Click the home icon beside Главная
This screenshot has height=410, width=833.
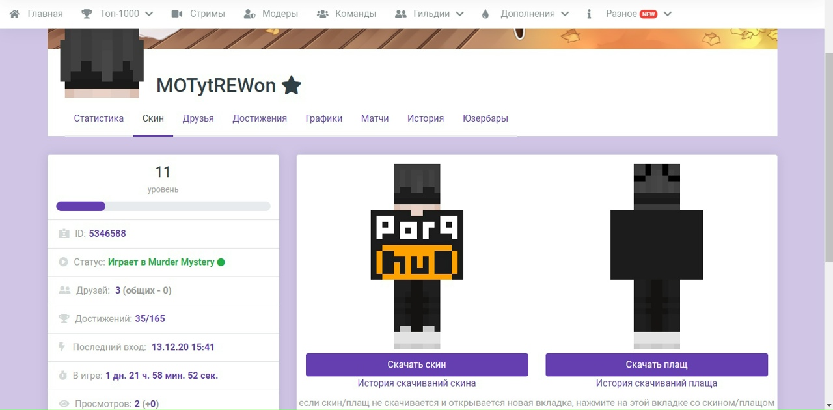pyautogui.click(x=14, y=14)
